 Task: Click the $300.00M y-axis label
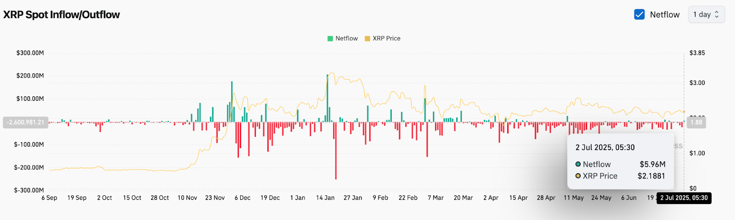30,53
